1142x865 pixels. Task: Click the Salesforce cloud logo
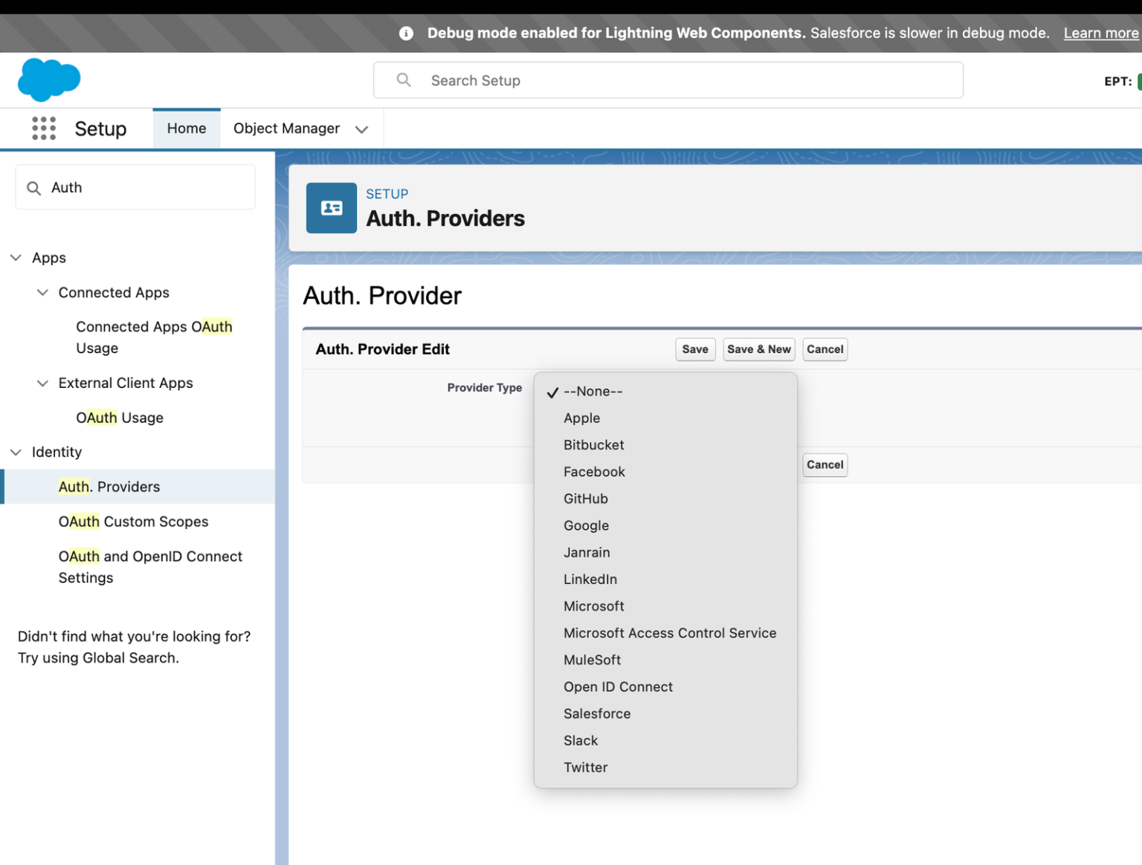[48, 80]
